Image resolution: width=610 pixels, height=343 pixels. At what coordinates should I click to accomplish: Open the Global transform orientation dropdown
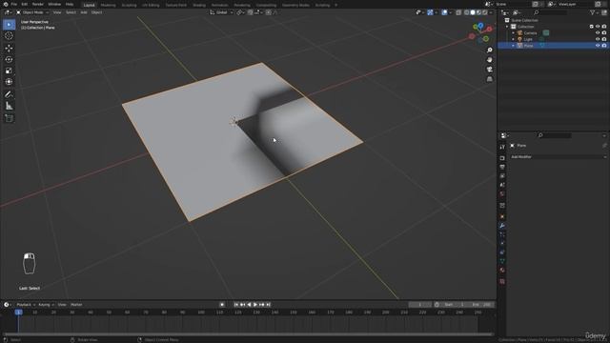222,12
